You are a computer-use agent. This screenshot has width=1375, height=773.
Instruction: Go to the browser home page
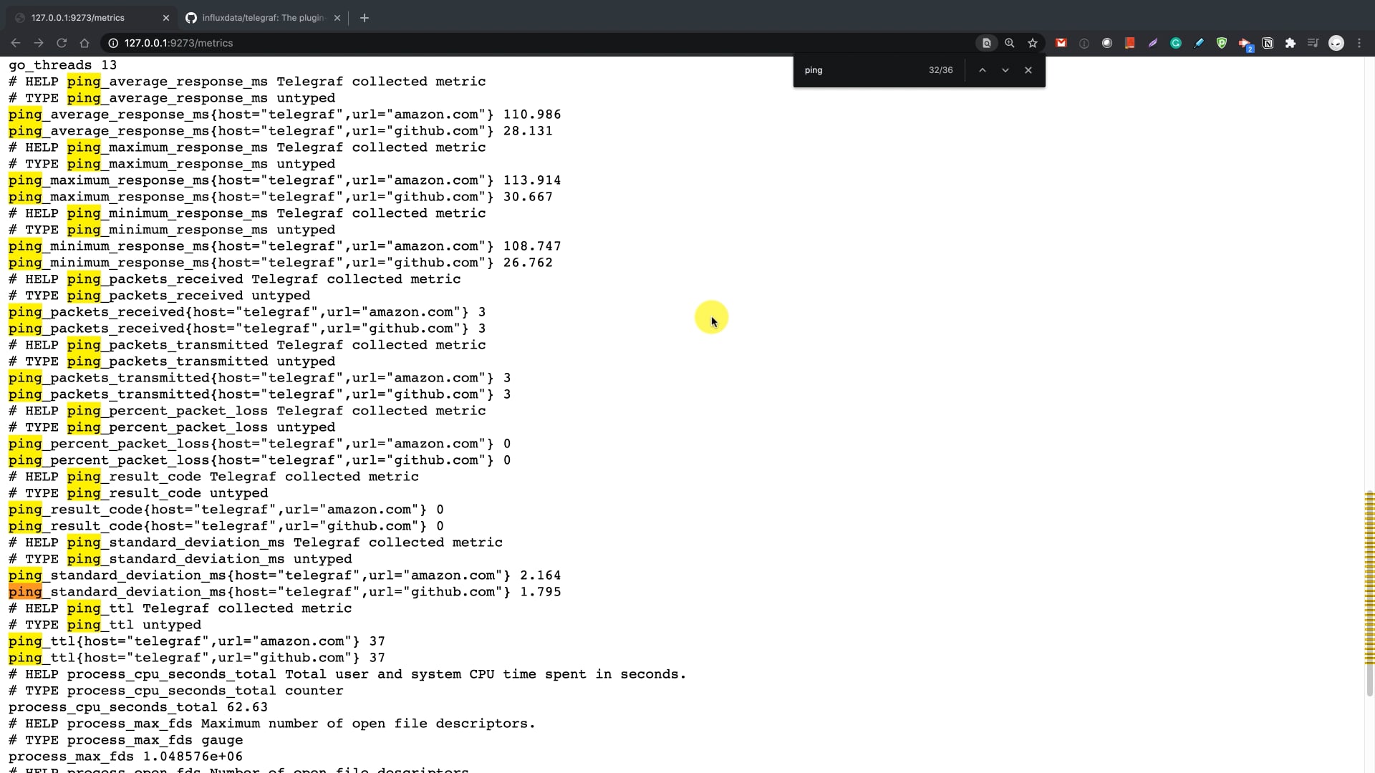(x=85, y=43)
